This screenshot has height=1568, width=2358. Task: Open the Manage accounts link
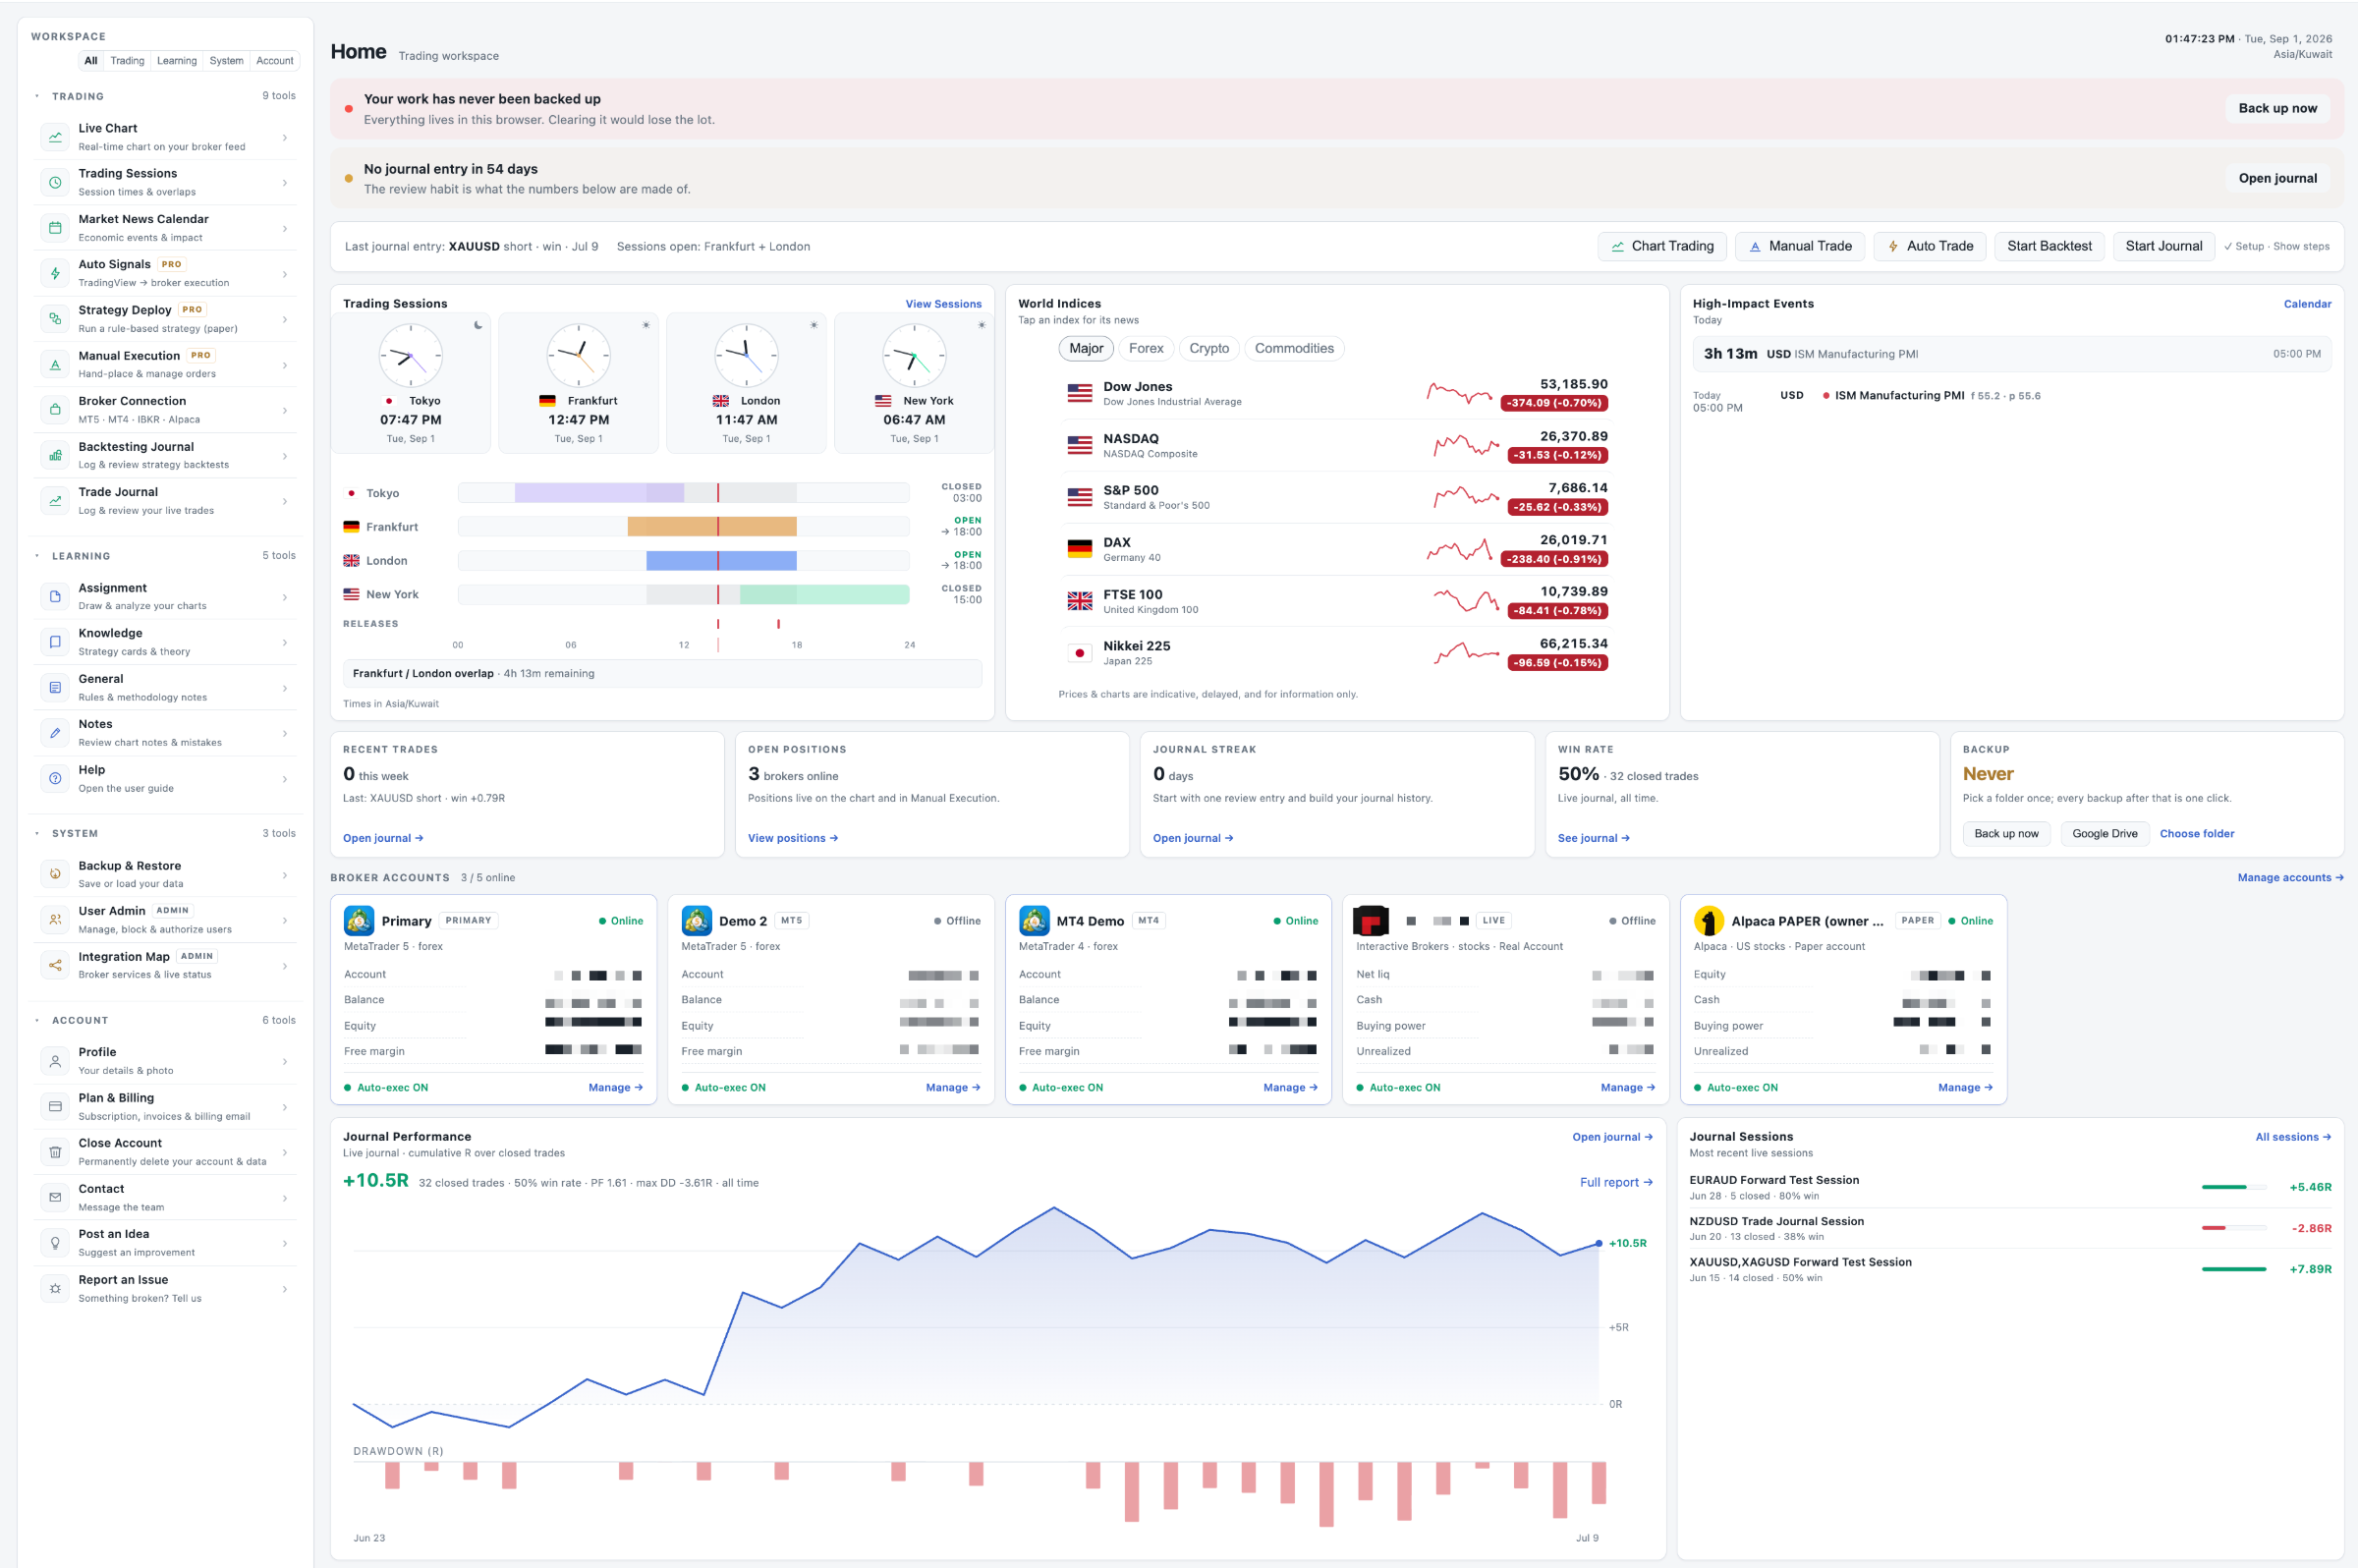point(2290,878)
